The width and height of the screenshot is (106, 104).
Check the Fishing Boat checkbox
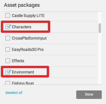coord(8,83)
